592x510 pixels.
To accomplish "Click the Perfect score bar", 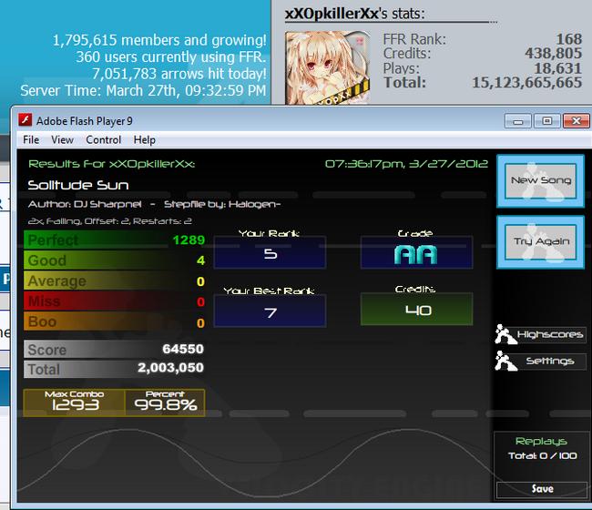I will point(115,240).
